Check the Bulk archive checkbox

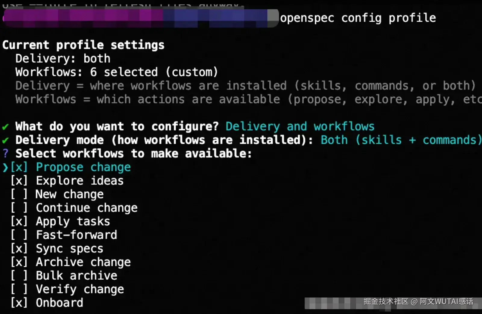click(19, 276)
